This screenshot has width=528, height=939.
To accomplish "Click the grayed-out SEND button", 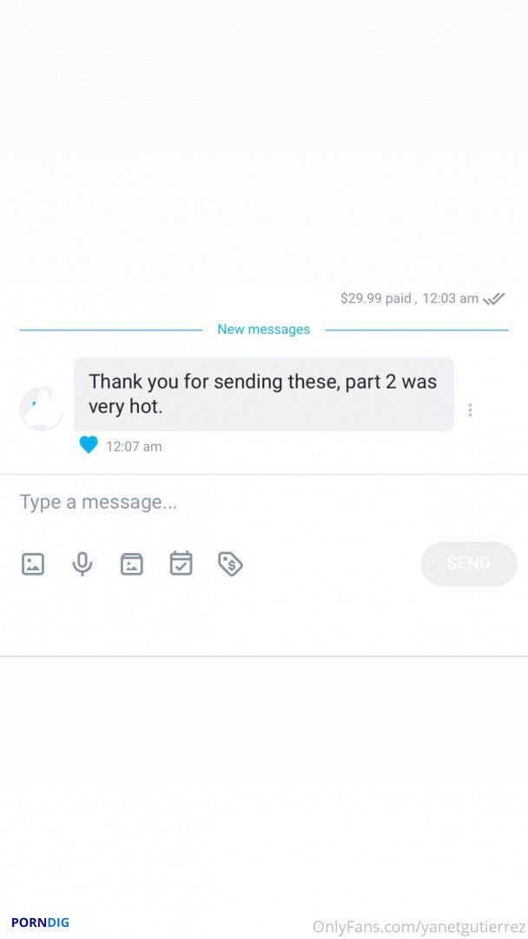I will coord(469,563).
